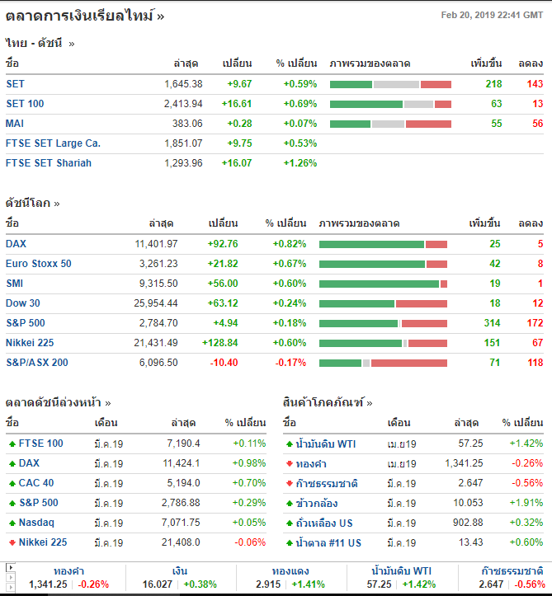This screenshot has width=552, height=596.
Task: Open the S&P/ASX 200 index link
Action: pos(37,362)
